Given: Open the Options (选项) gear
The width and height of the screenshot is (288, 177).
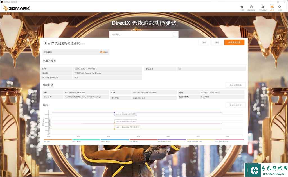Looking at the screenshot, I should (x=280, y=8).
